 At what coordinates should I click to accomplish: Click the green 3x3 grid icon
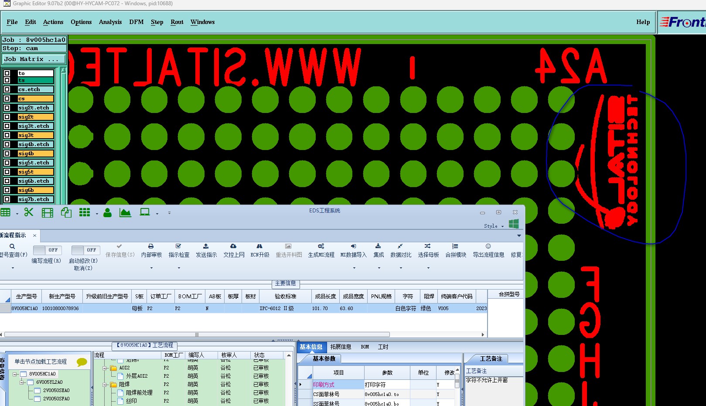(85, 212)
